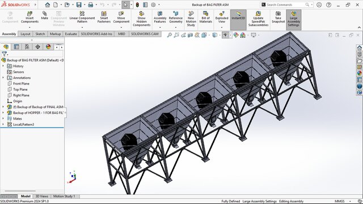Screen dimensions: 363x204
Task: Select the Mate tool
Action: pyautogui.click(x=45, y=15)
